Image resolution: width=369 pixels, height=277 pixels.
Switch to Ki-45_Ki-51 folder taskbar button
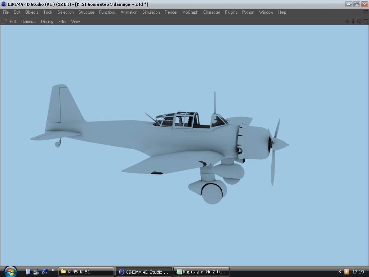[86, 272]
